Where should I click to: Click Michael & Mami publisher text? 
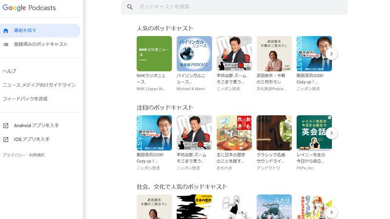pos(191,89)
